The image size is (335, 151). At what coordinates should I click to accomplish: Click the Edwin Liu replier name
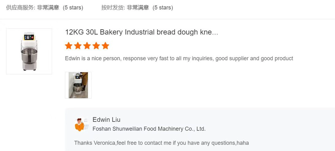click(x=106, y=120)
